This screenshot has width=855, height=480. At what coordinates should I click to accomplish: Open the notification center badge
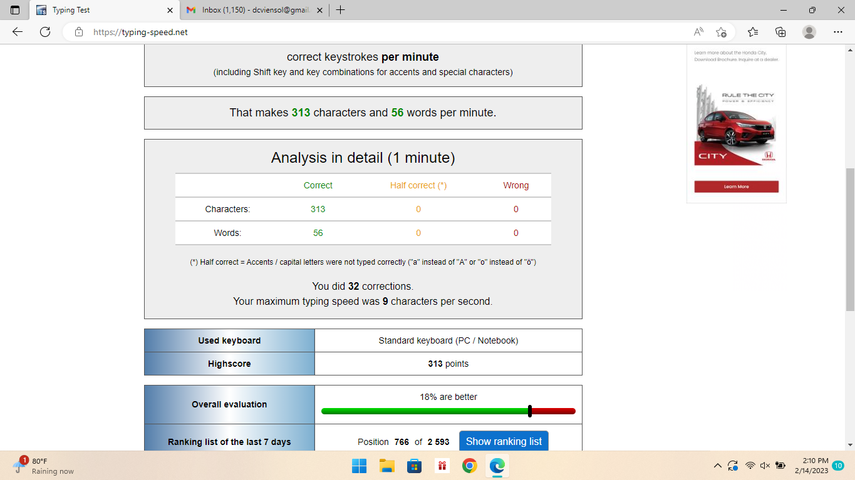[x=838, y=466]
